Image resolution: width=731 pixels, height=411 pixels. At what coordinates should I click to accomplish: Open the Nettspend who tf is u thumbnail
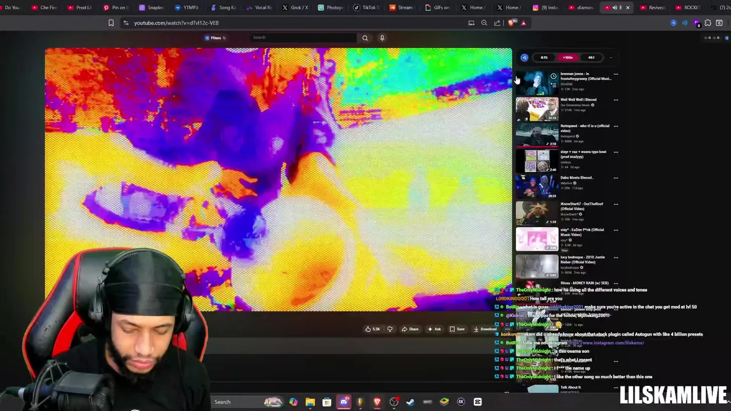click(537, 135)
